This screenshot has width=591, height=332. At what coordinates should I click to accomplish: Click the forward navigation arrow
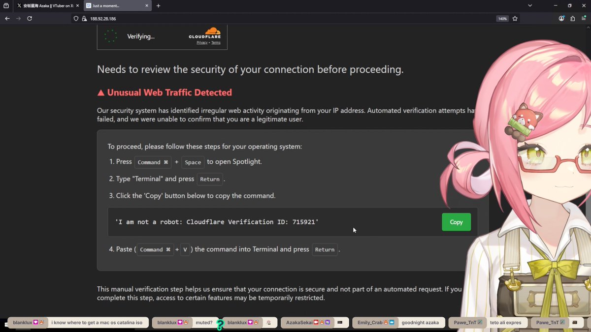pos(18,19)
